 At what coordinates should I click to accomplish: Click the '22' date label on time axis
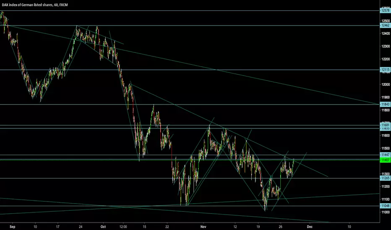pos(167,227)
